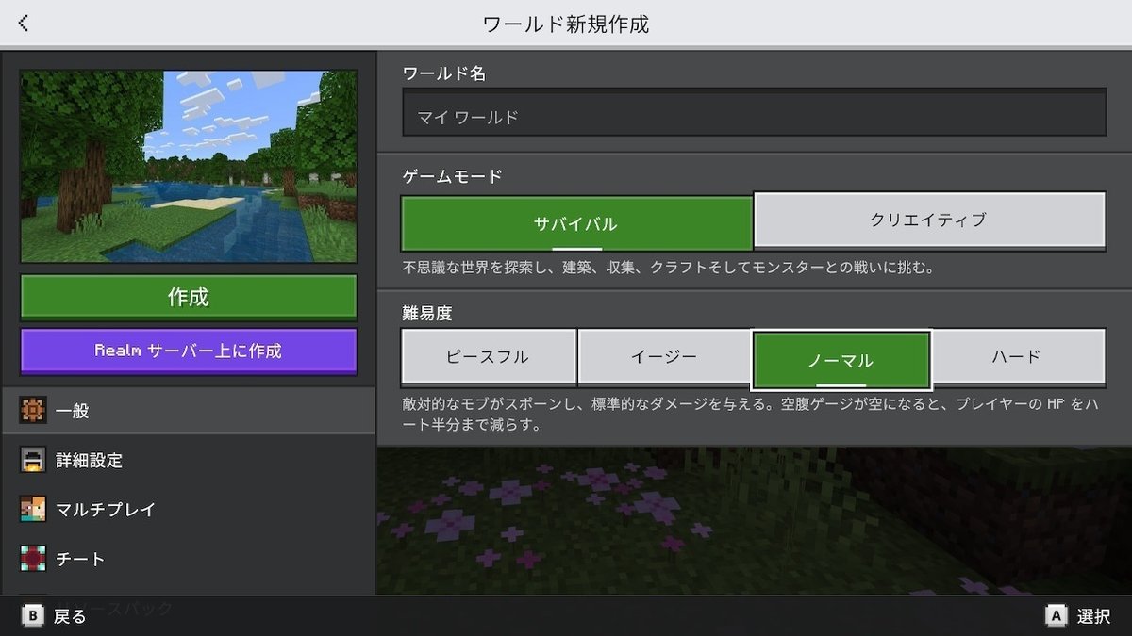Image resolution: width=1132 pixels, height=636 pixels.
Task: Click the back arrow at top left
Action: tap(23, 21)
